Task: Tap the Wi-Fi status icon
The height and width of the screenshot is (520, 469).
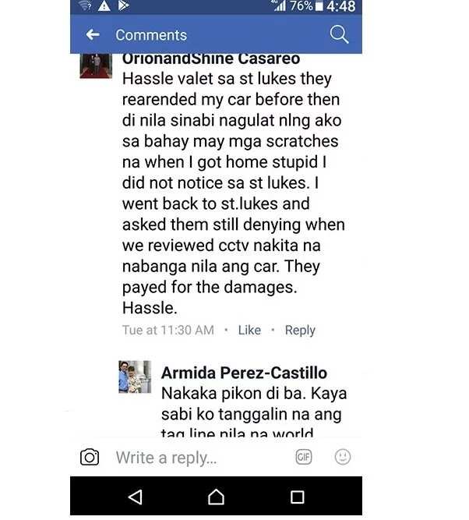Action: coord(85,5)
